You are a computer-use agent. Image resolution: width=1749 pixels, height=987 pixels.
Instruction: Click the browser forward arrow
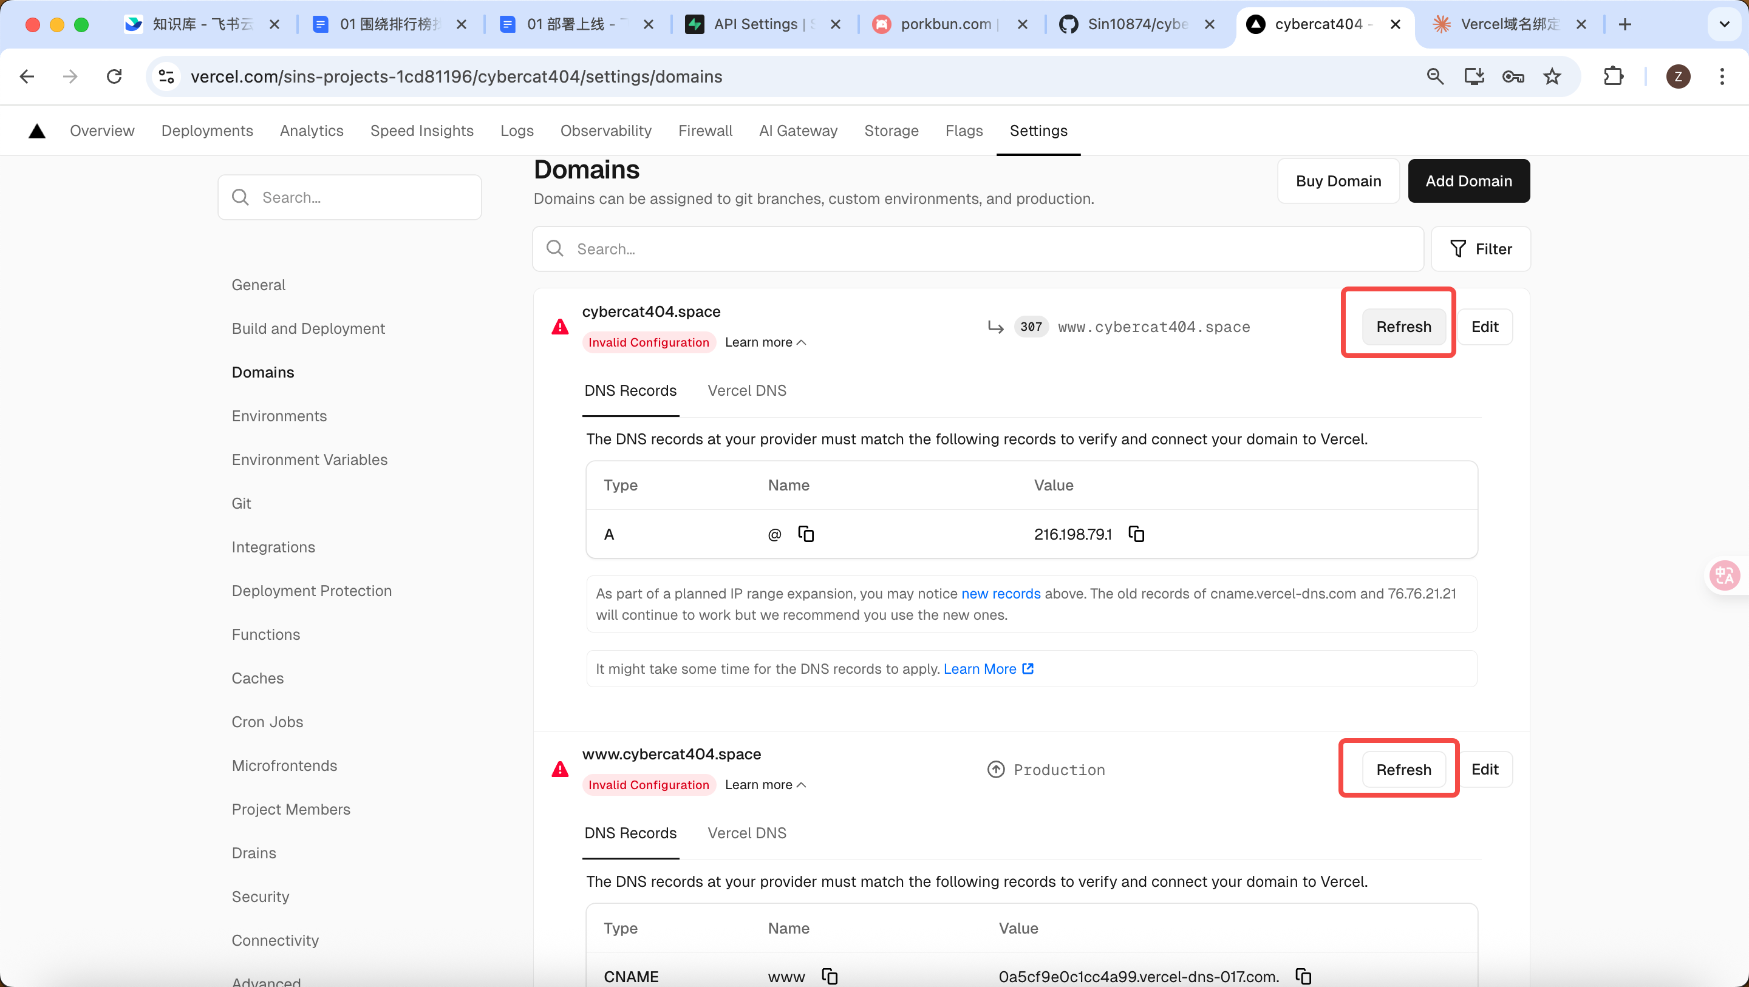70,76
